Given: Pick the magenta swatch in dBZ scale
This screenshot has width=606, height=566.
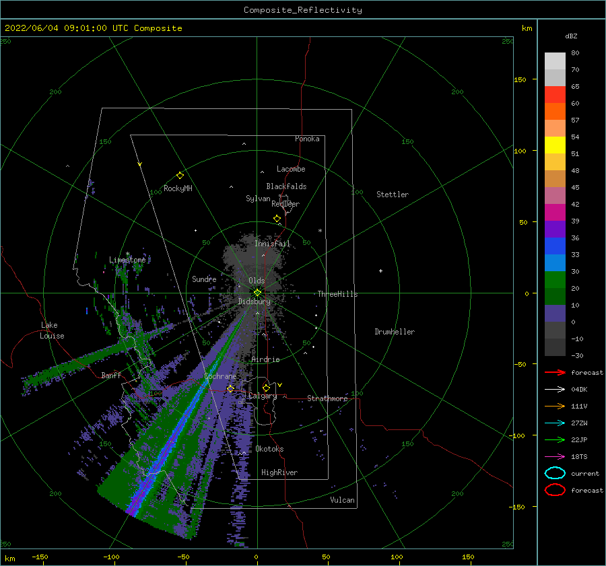Looking at the screenshot, I should coord(555,212).
